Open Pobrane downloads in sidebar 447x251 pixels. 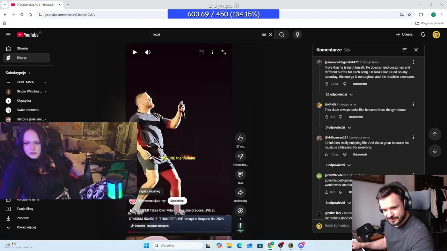point(27,218)
